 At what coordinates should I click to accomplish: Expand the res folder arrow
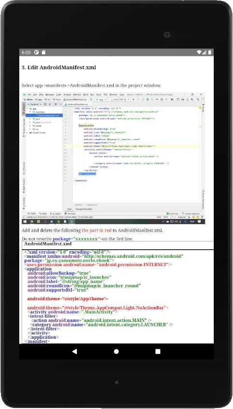point(30,129)
